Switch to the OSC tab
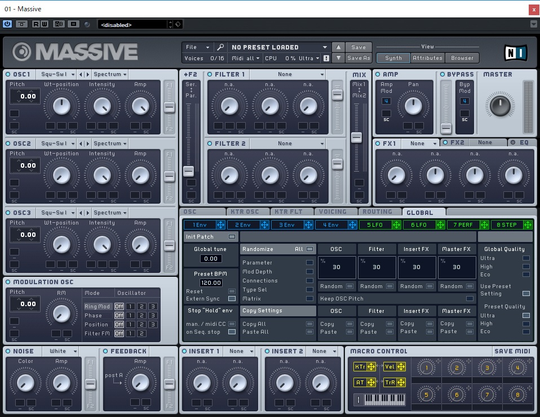The image size is (540, 417). tap(202, 212)
